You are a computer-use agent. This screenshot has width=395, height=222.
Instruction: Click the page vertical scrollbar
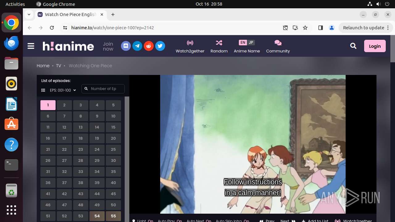click(x=393, y=49)
